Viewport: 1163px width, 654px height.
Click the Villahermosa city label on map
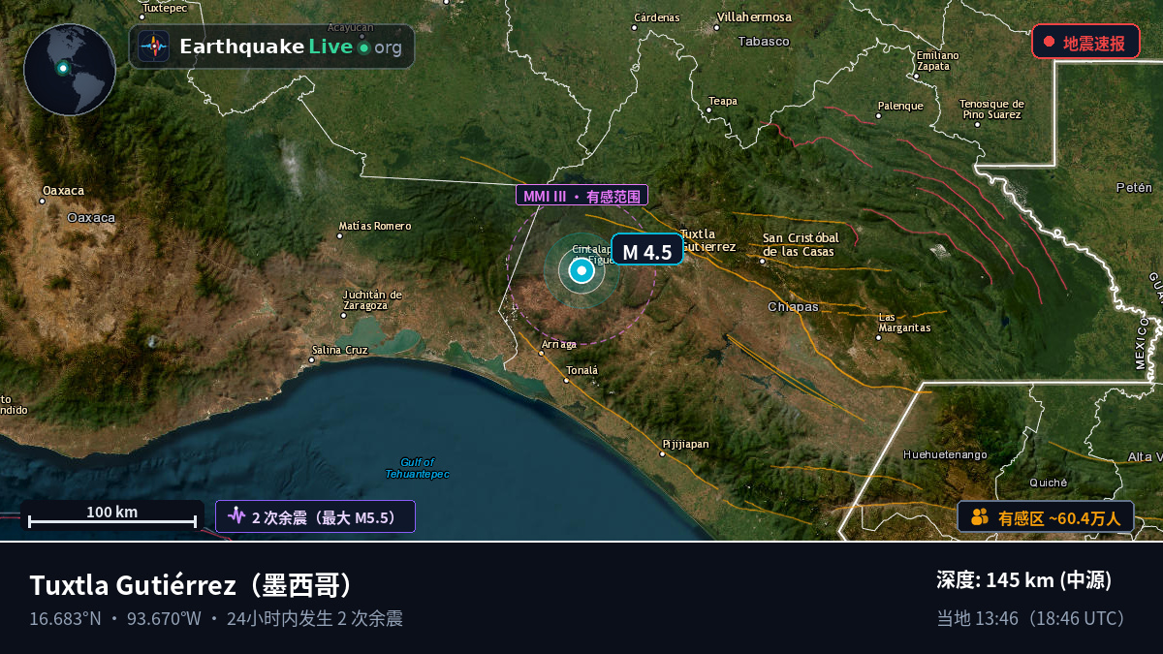[x=754, y=17]
